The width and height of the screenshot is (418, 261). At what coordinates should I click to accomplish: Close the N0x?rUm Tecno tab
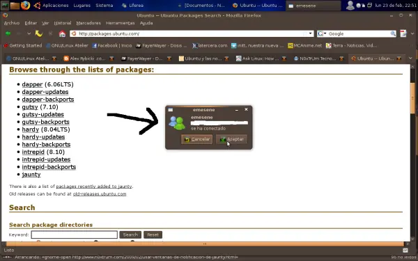point(341,58)
